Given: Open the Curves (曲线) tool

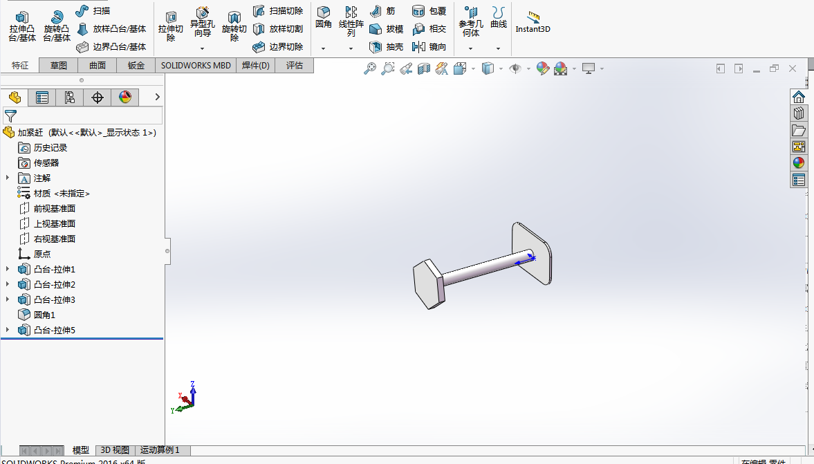Looking at the screenshot, I should click(499, 18).
